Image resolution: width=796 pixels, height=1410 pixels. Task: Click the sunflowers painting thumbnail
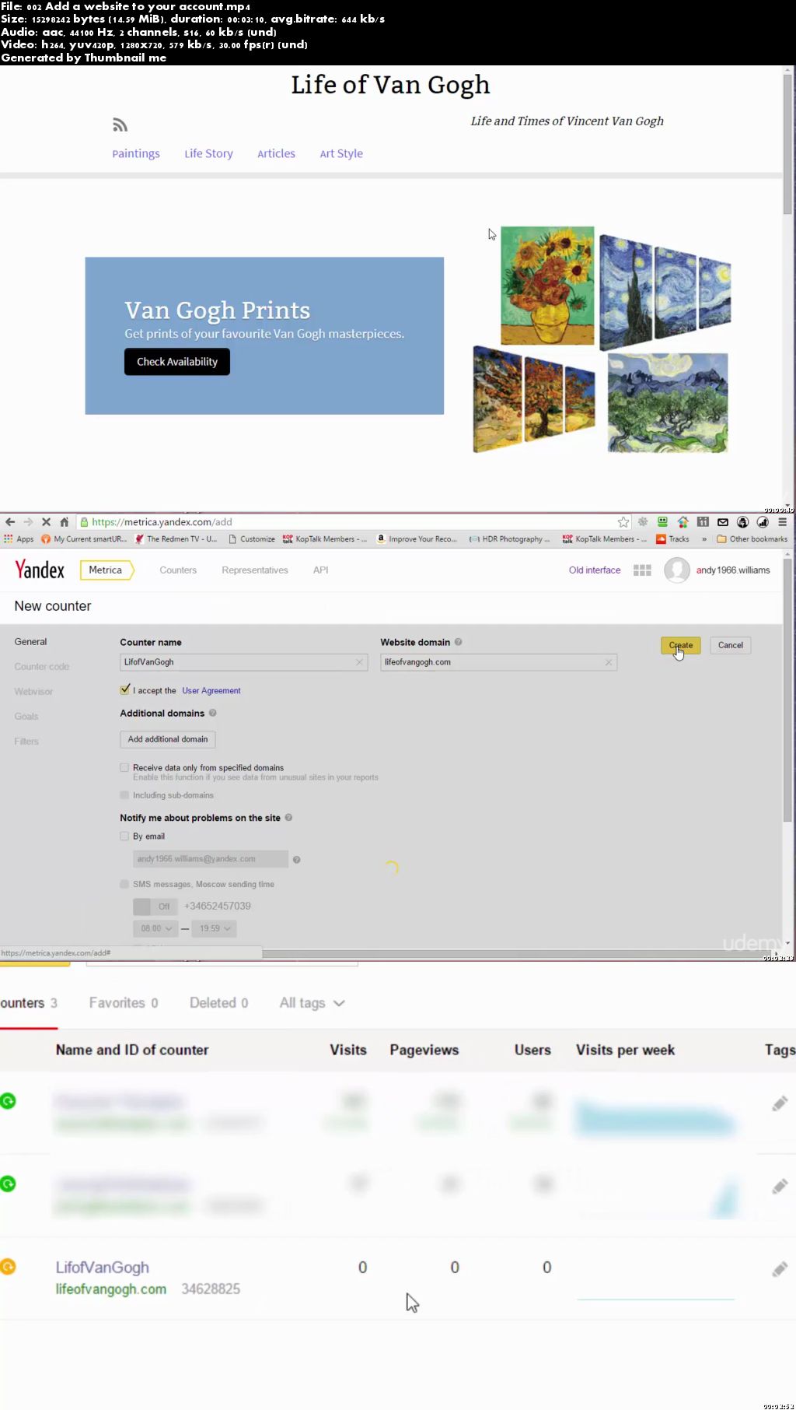click(x=547, y=286)
